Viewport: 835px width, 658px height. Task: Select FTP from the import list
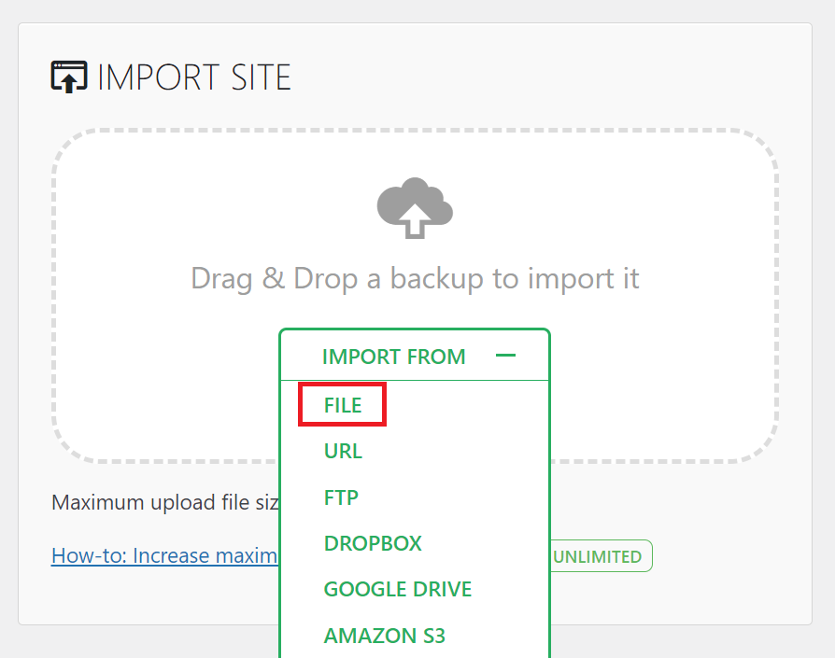pyautogui.click(x=341, y=497)
